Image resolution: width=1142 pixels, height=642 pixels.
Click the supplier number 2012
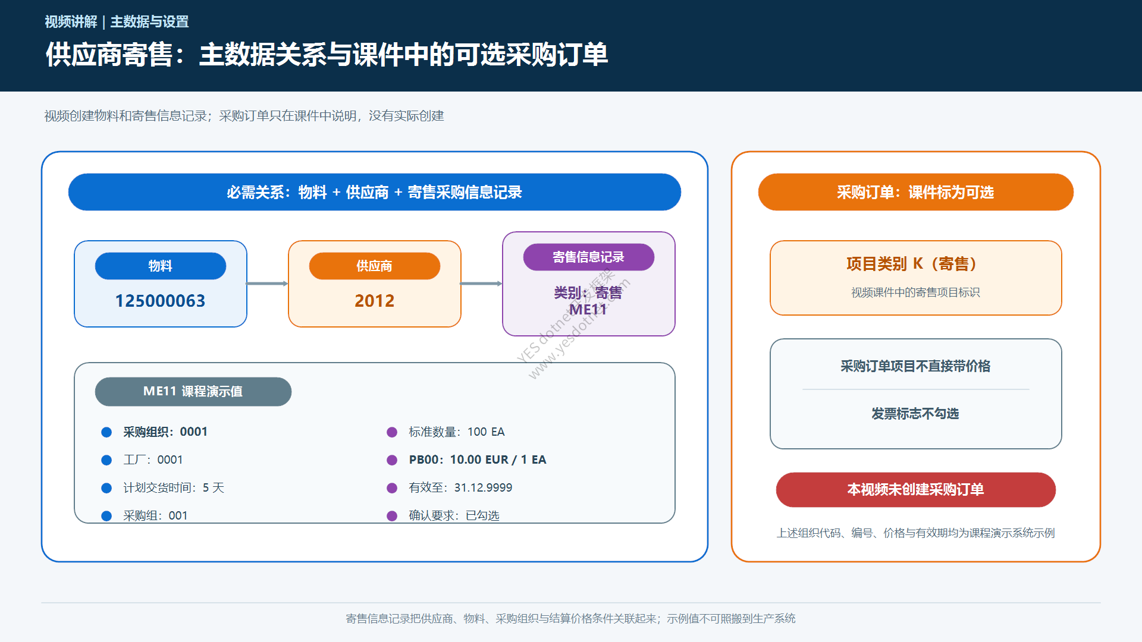point(375,301)
